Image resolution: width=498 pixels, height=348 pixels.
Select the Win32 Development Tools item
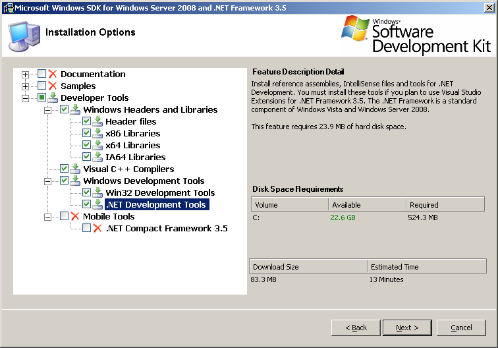160,192
